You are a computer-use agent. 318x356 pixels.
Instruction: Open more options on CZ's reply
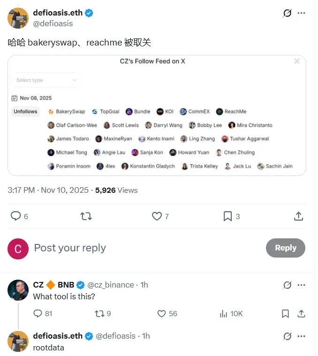click(302, 285)
